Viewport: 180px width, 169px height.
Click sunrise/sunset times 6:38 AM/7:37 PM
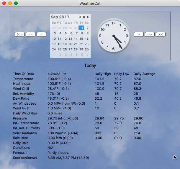click(x=68, y=158)
